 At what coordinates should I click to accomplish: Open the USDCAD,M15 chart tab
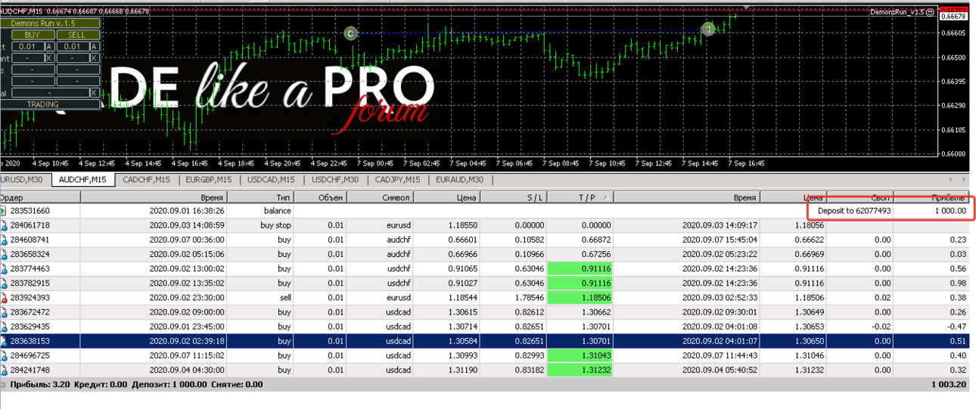click(272, 180)
